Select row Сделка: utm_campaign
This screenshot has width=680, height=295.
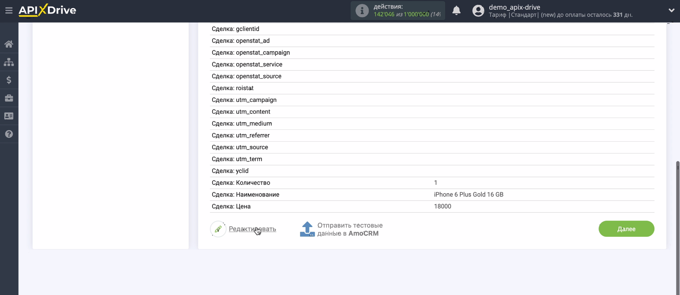pos(432,100)
